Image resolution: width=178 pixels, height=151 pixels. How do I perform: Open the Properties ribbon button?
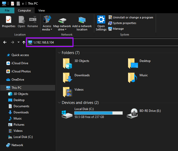tap(9, 22)
